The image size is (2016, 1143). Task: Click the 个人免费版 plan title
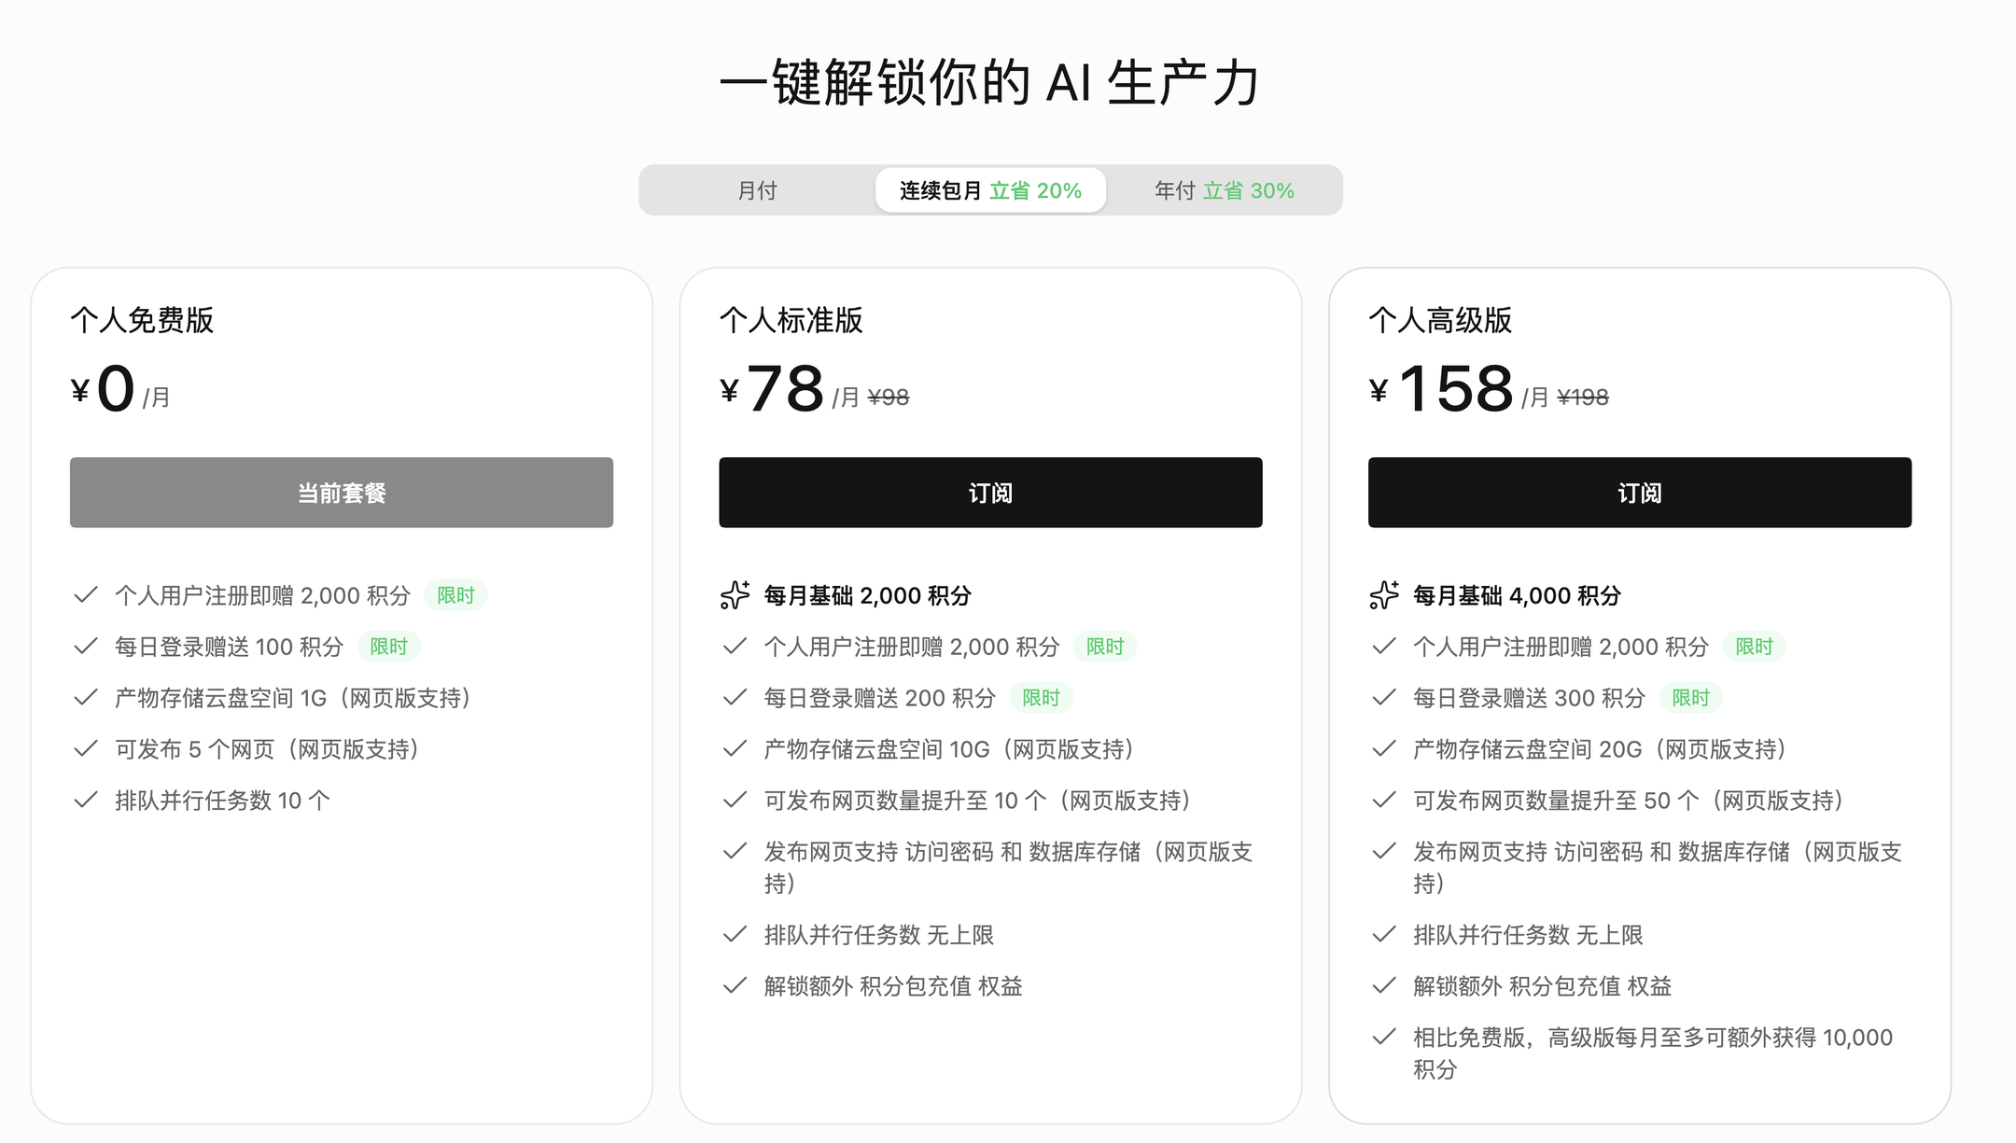coord(142,320)
